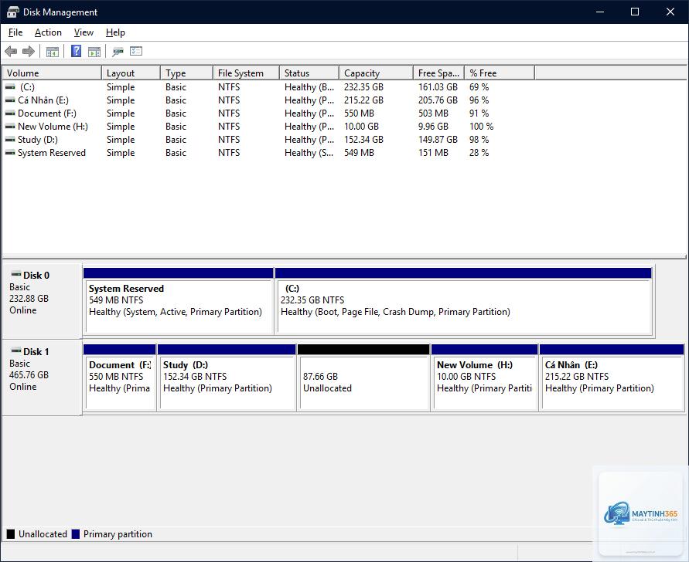The height and width of the screenshot is (562, 689).
Task: Sort by the % Free column header
Action: [500, 73]
